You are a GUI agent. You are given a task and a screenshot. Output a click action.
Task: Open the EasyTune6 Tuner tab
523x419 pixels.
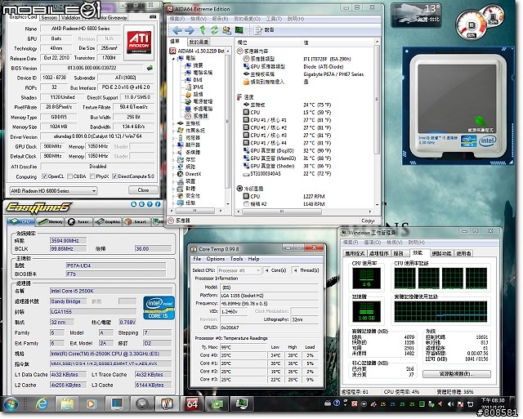pyautogui.click(x=78, y=221)
